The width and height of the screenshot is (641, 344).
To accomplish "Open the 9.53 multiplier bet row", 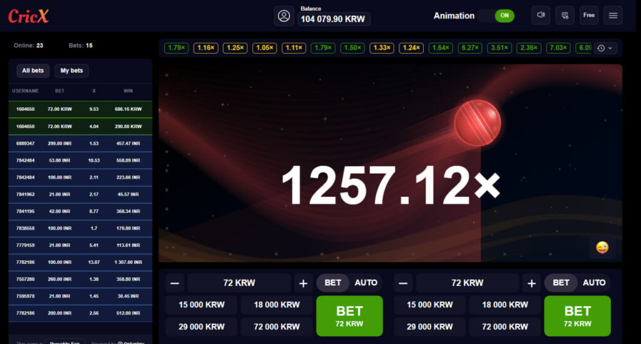I will click(80, 109).
